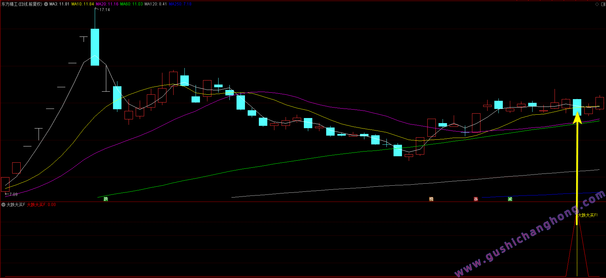Click the diamond icon in the chart corner
Viewport: 606px width, 278px height.
pos(597,4)
